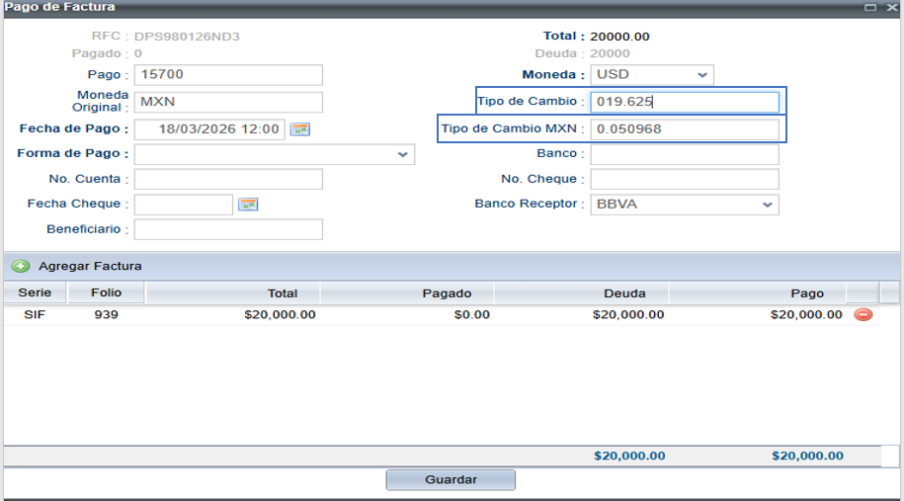Viewport: 904px width, 501px height.
Task: Select the Tipo de Cambio MXN field
Action: 684,129
